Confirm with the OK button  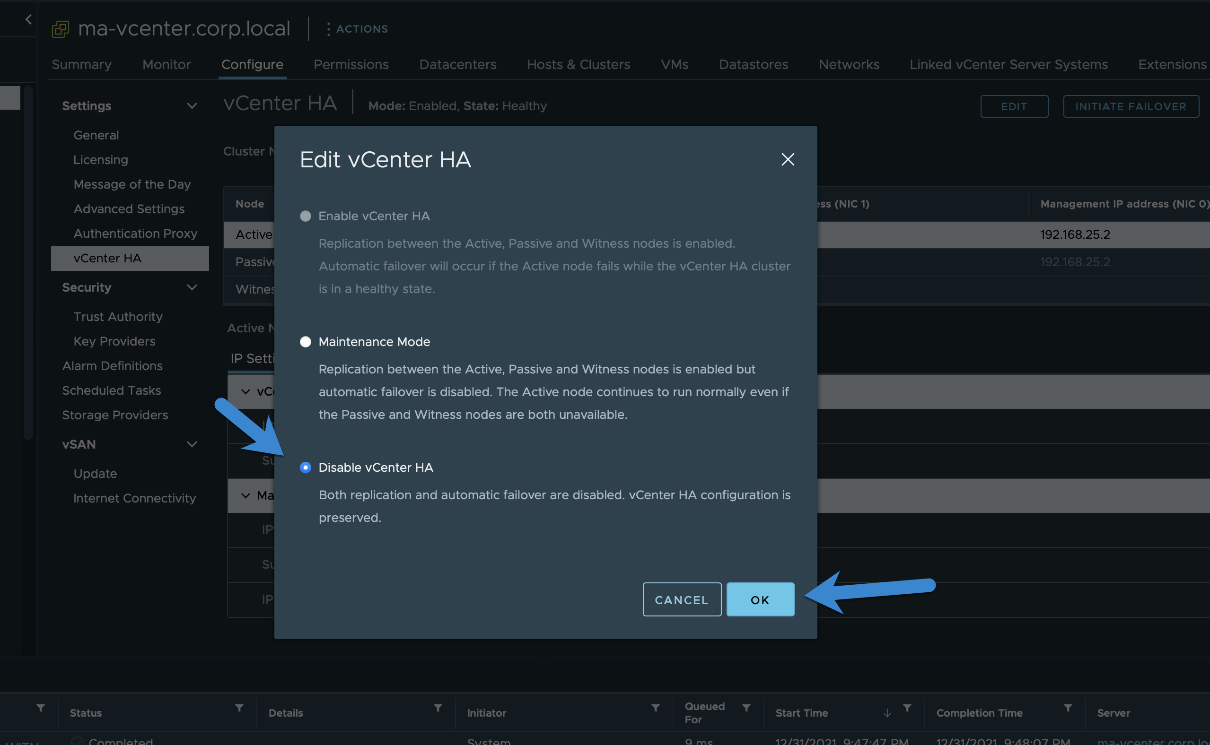coord(760,599)
